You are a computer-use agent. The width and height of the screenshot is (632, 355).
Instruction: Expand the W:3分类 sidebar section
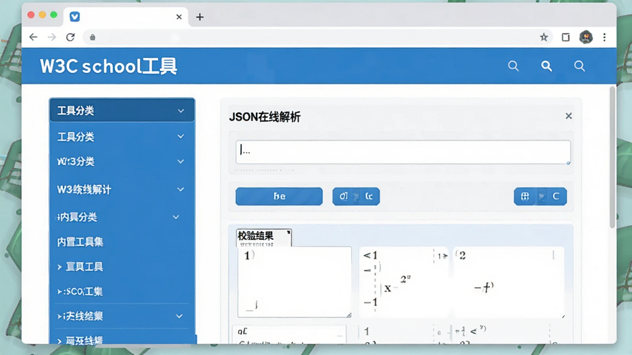pos(122,161)
